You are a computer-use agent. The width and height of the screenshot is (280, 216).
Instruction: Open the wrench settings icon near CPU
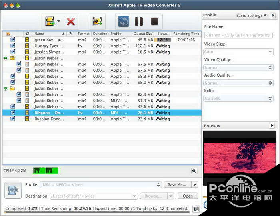click(x=194, y=171)
